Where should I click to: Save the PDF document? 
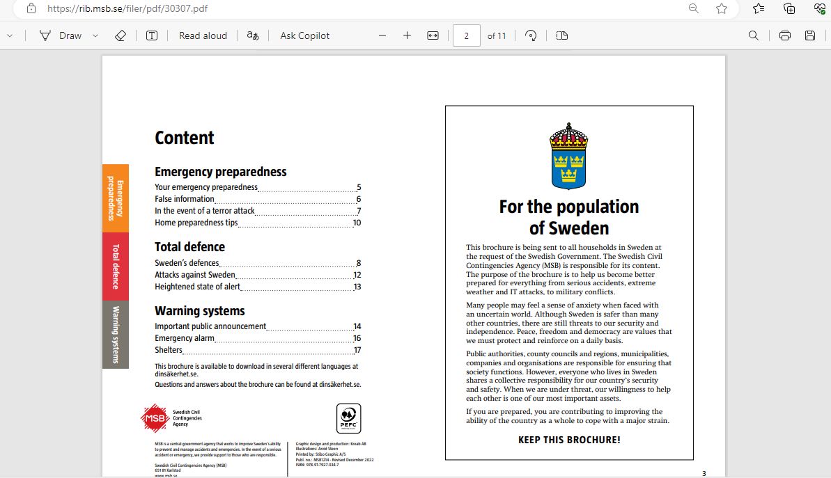click(810, 35)
